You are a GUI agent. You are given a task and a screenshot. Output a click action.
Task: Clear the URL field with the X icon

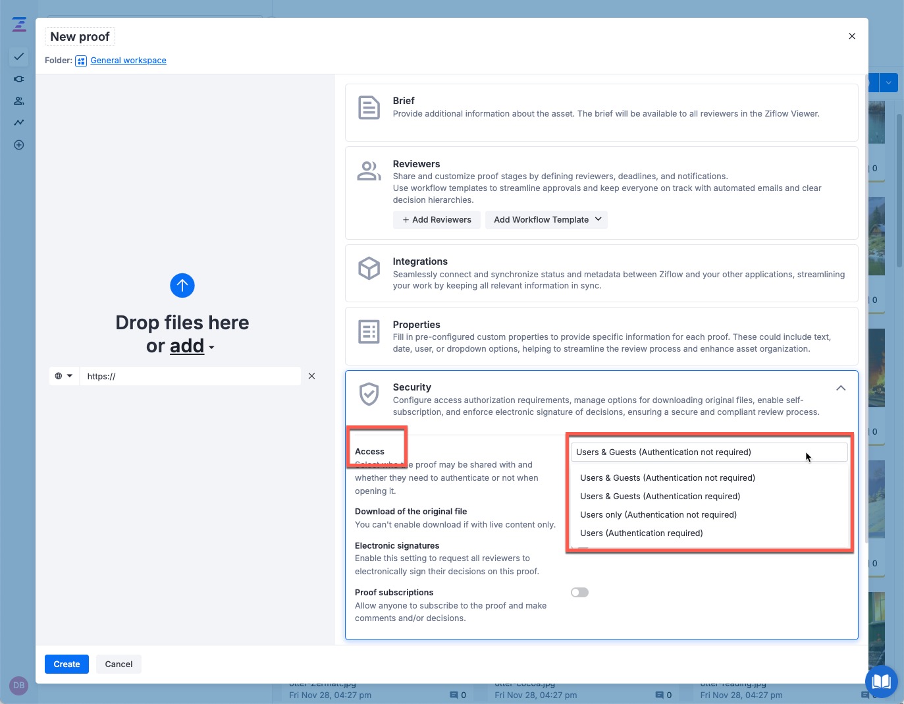coord(311,376)
